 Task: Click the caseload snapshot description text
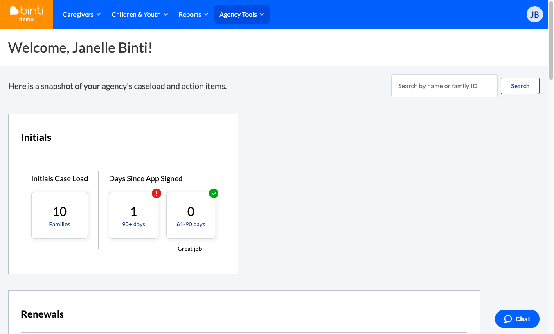click(117, 86)
